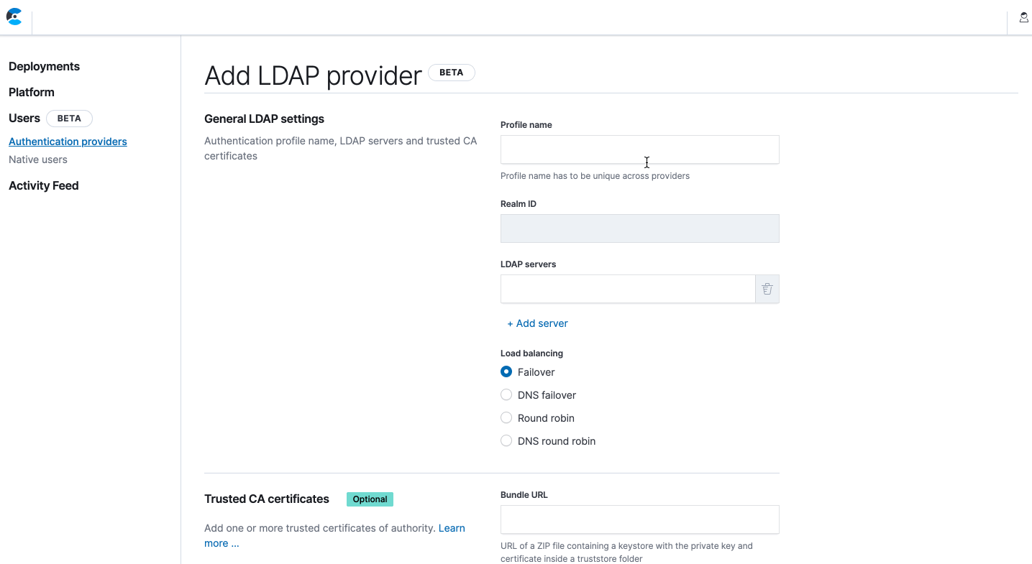Viewport: 1032px width, 564px height.
Task: Click the BETA badge beside page title
Action: [x=451, y=73]
